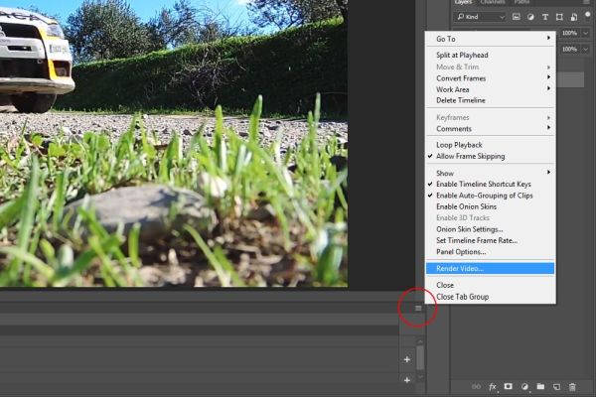Turn on Enable Onion Skins
The height and width of the screenshot is (397, 596).
pos(491,206)
